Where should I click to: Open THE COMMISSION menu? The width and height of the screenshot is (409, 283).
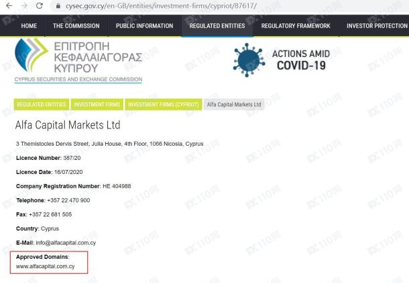coord(76,26)
